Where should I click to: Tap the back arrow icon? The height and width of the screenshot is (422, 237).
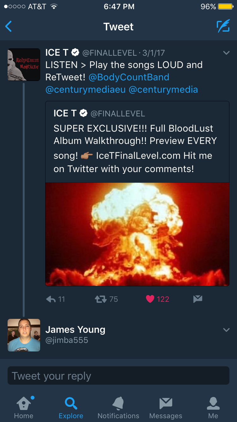tap(9, 27)
